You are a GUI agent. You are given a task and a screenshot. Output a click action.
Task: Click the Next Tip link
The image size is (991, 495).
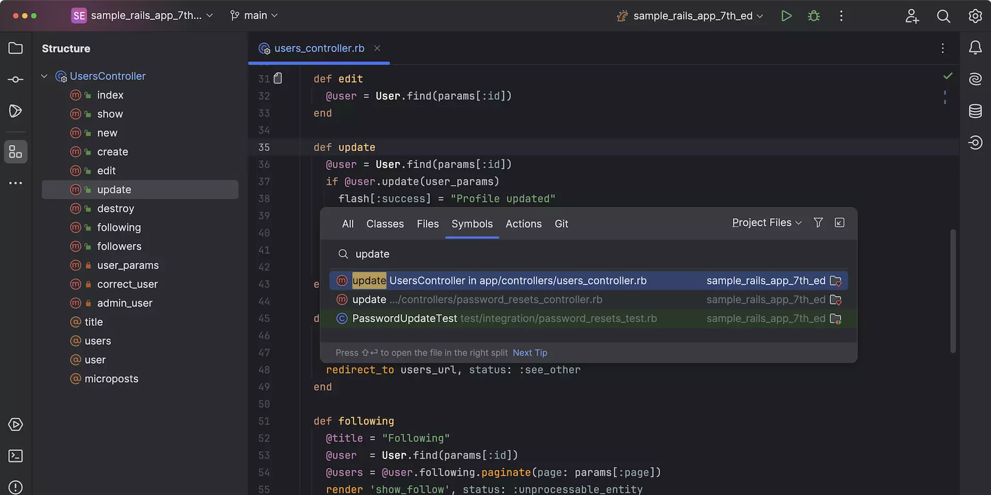530,353
